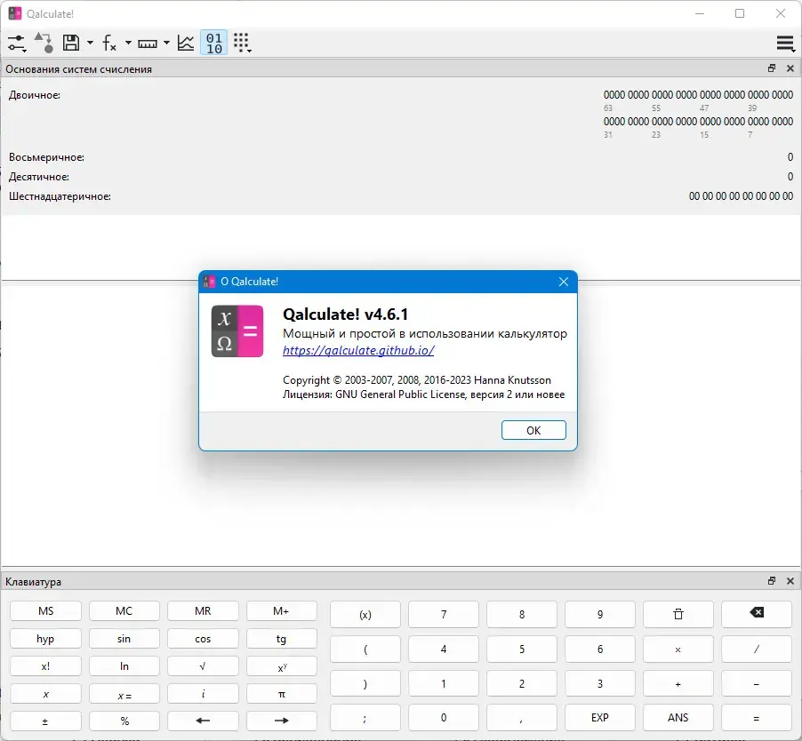Screen dimensions: 802x741
Task: Click OK in the About dialog
Action: (x=533, y=430)
